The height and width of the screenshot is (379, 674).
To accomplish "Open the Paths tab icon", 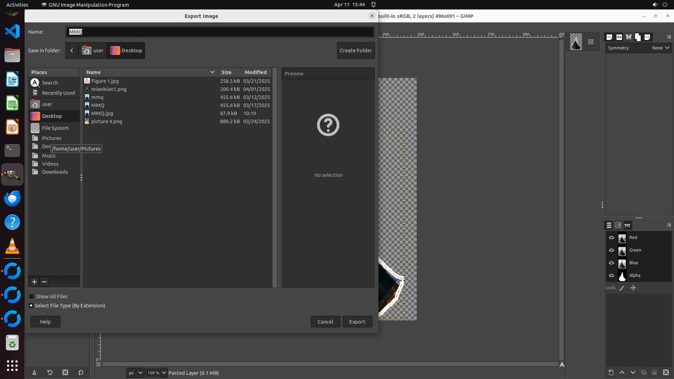I will (628, 225).
